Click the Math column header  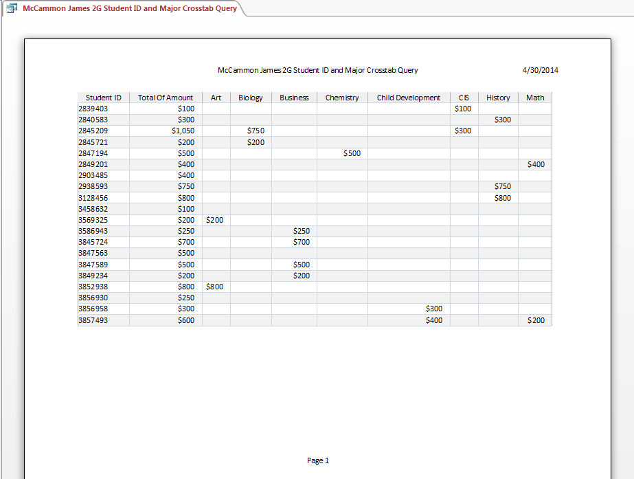(x=535, y=98)
